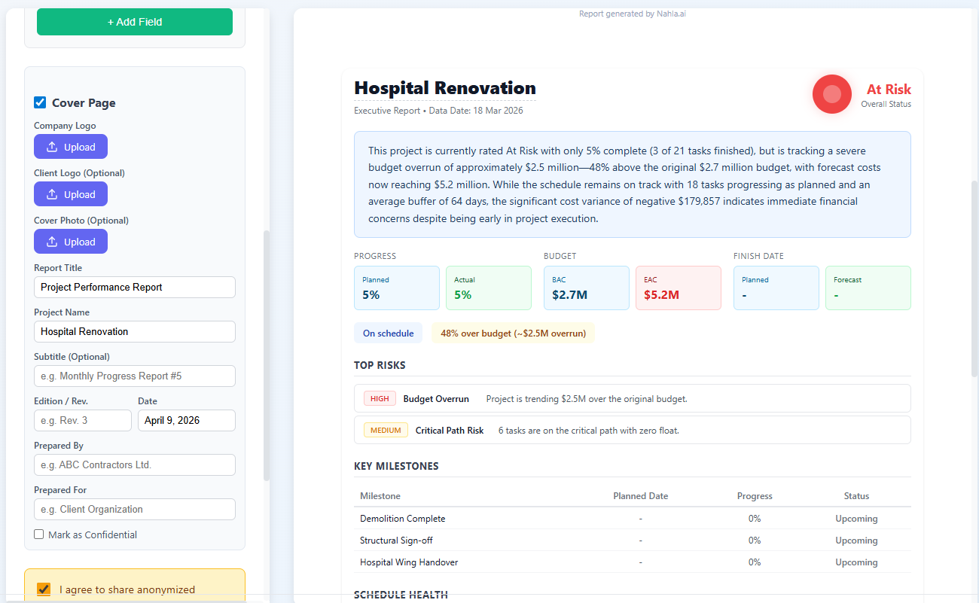The width and height of the screenshot is (979, 603).
Task: Click the Actual progress 5% card
Action: [489, 288]
